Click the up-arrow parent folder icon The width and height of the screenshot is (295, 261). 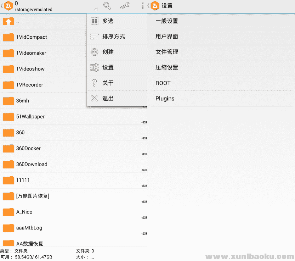(8, 22)
